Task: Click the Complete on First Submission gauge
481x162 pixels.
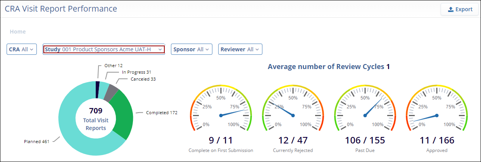Action: 221,110
